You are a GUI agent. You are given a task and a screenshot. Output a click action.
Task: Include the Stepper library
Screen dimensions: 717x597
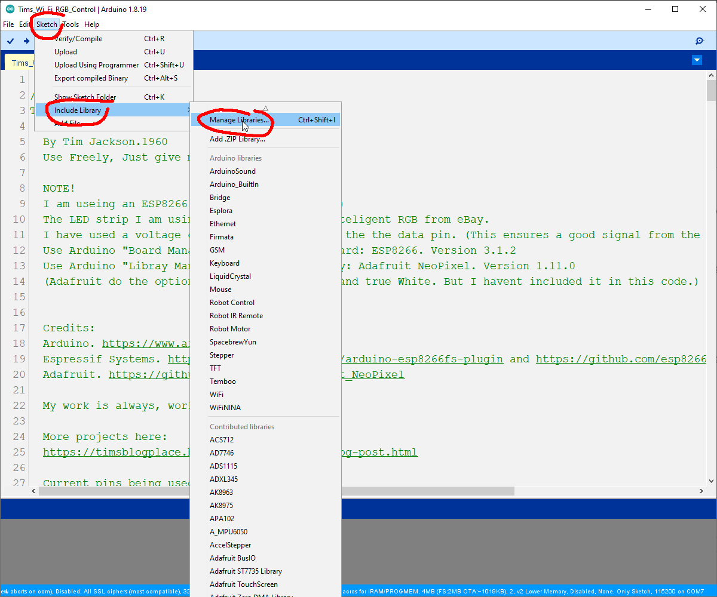click(265, 355)
